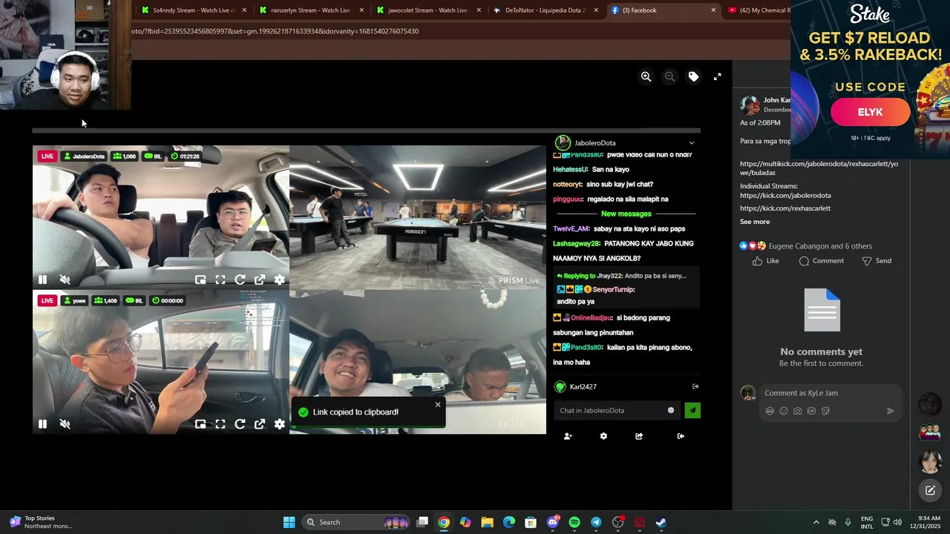Close the (3) Facebook browser tab

713,10
